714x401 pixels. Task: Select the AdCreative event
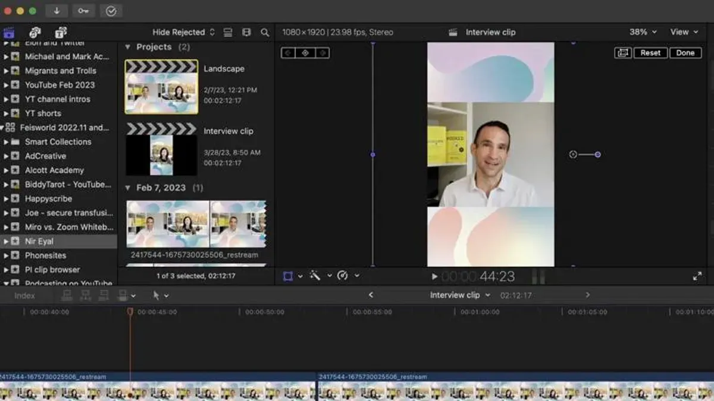coord(45,156)
